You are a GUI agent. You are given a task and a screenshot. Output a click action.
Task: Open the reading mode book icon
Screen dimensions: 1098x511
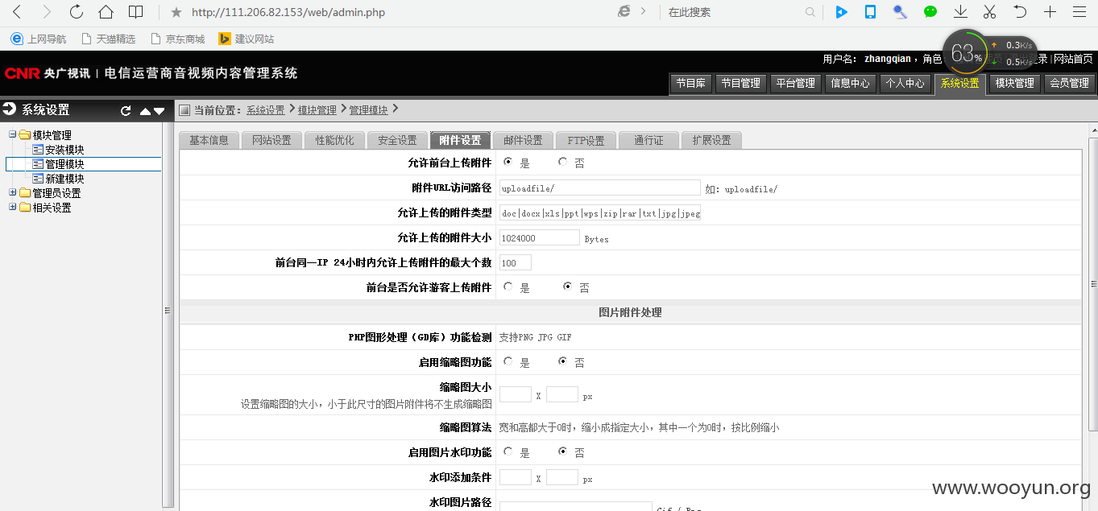coord(136,12)
